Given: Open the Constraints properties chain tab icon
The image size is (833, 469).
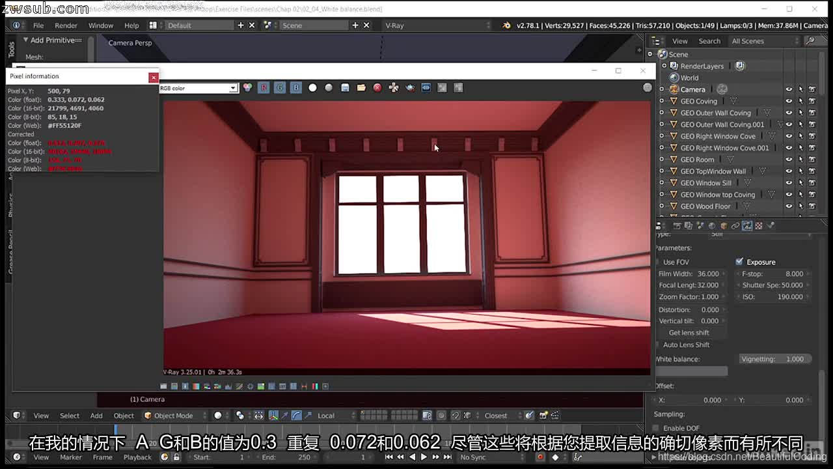Looking at the screenshot, I should coord(735,225).
